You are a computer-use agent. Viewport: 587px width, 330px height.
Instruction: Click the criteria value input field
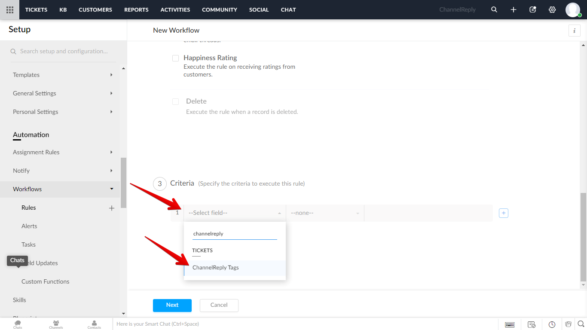click(428, 213)
